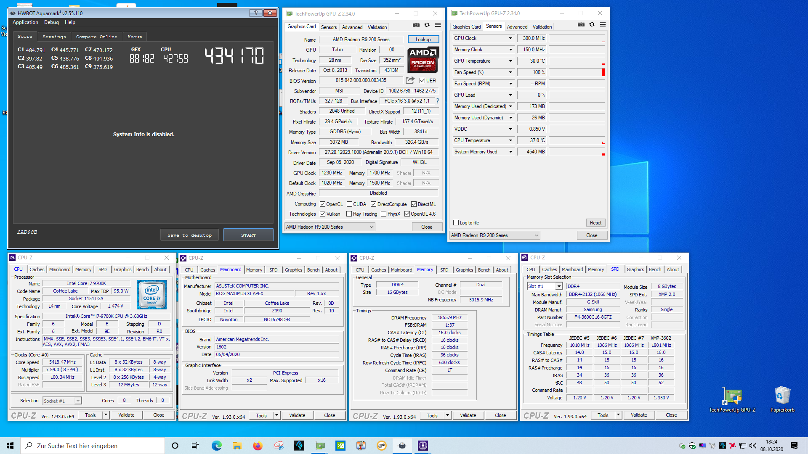Switch to Compare Online tab in Aquamark
Screen dimensions: 808x454
click(96, 37)
